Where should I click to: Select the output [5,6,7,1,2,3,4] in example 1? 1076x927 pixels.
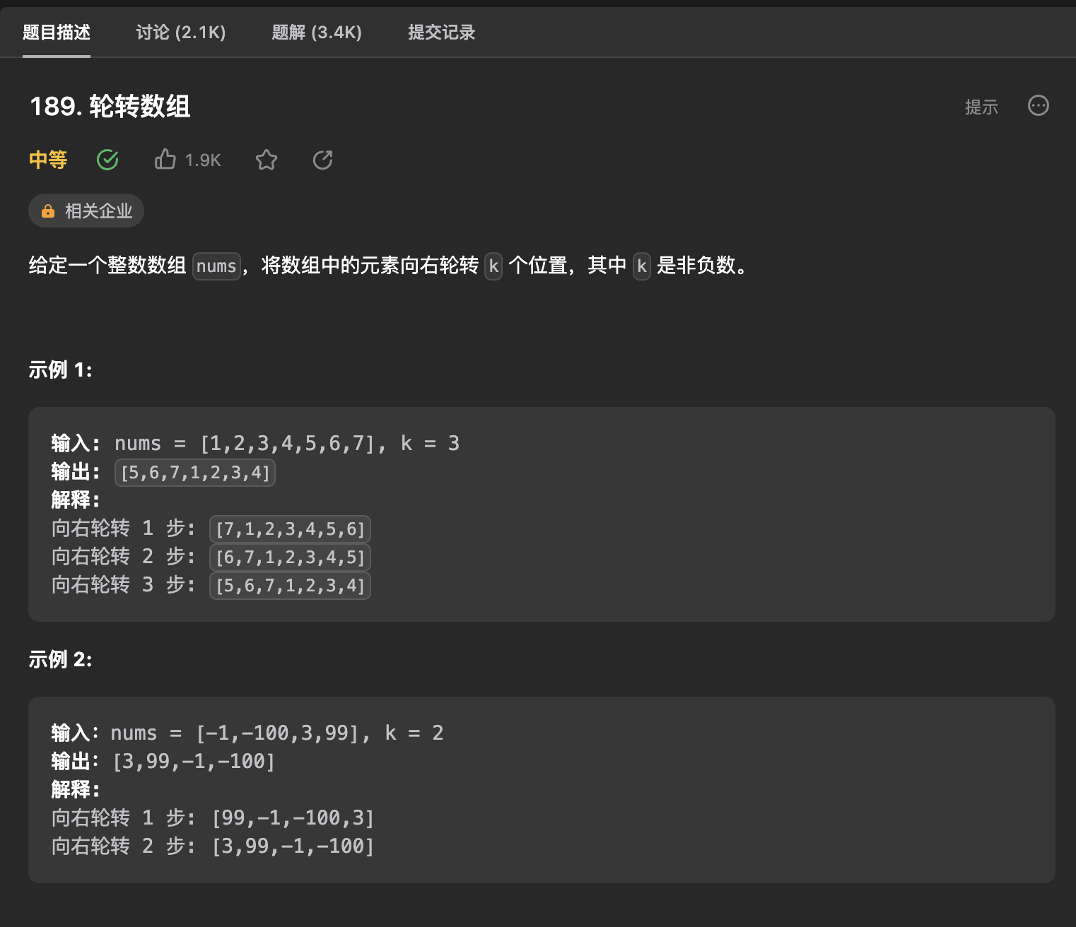[x=195, y=473]
